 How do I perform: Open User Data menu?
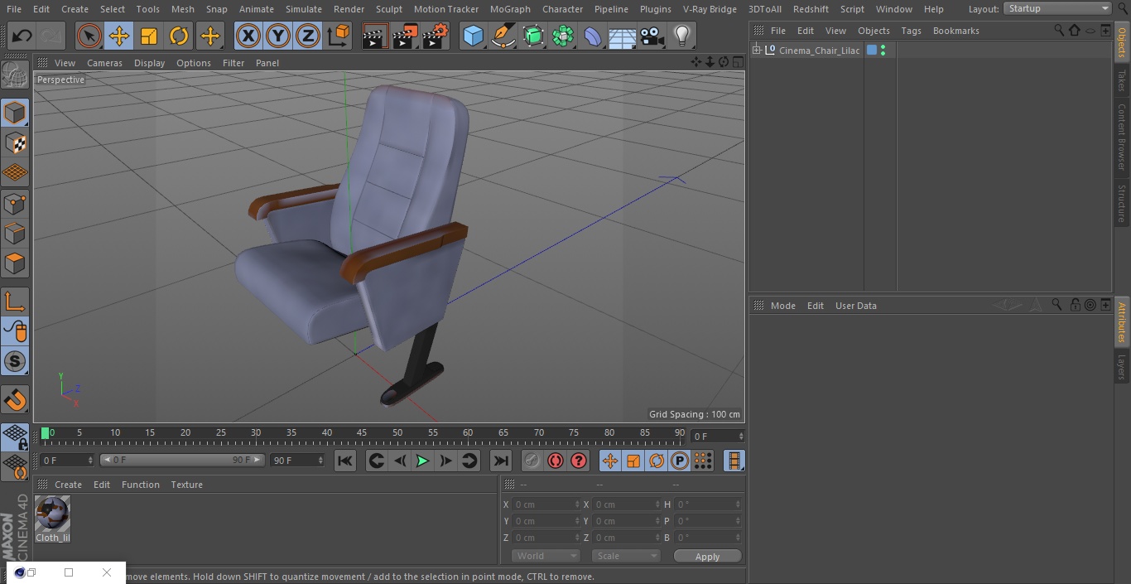tap(855, 306)
